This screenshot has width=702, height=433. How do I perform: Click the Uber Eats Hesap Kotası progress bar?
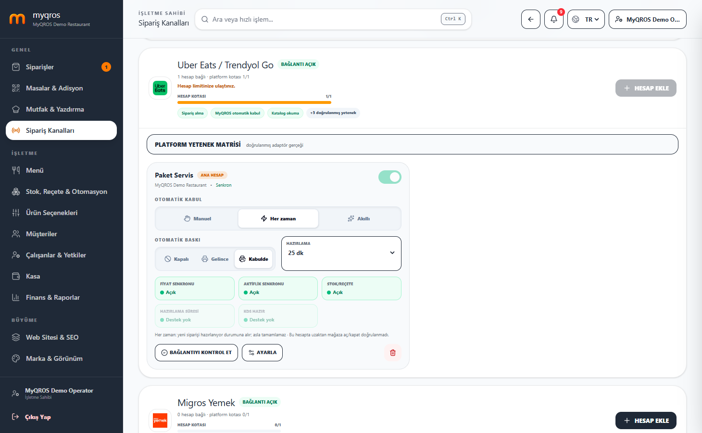(254, 102)
